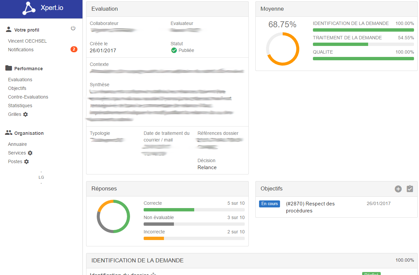419x275 pixels.
Task: Click the '2 sur 10' count
Action: [236, 232]
